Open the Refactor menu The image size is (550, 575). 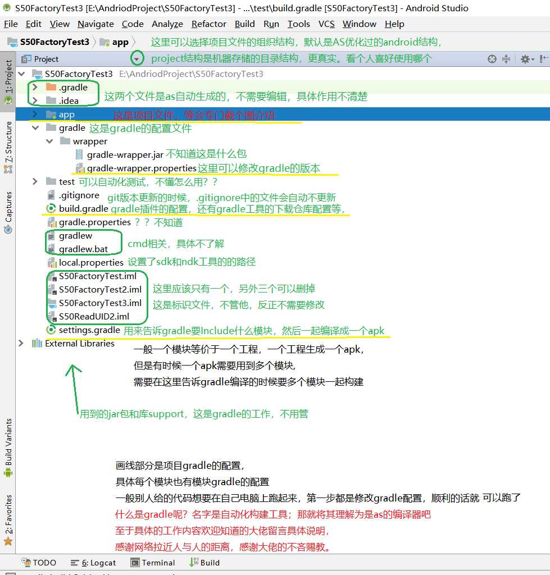pos(209,24)
